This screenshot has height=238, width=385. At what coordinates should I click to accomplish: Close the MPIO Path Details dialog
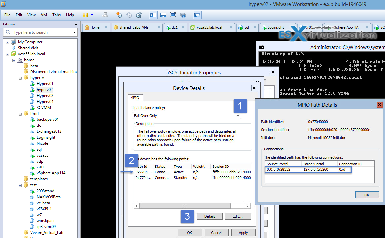379,105
